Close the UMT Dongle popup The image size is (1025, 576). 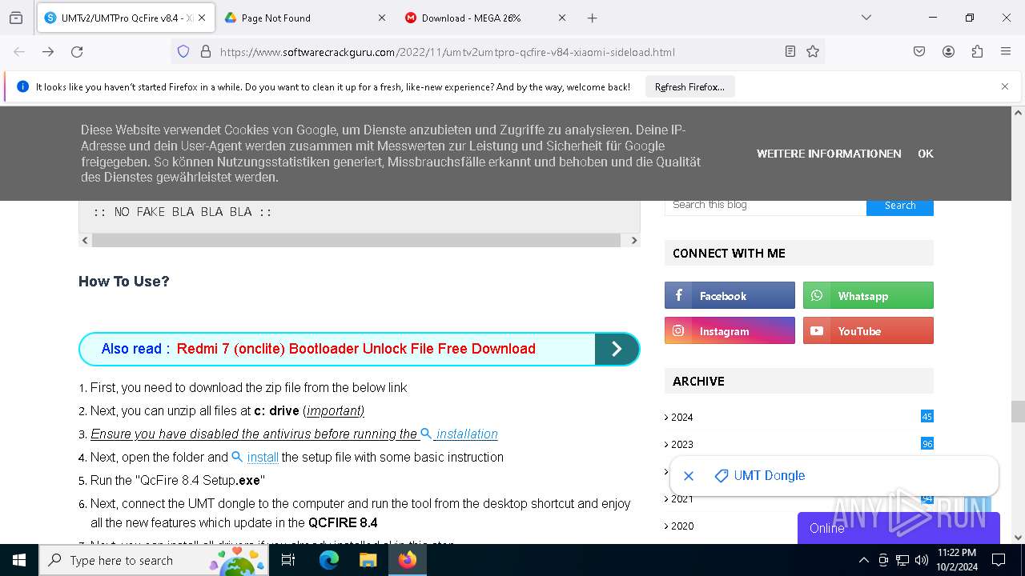(x=689, y=475)
